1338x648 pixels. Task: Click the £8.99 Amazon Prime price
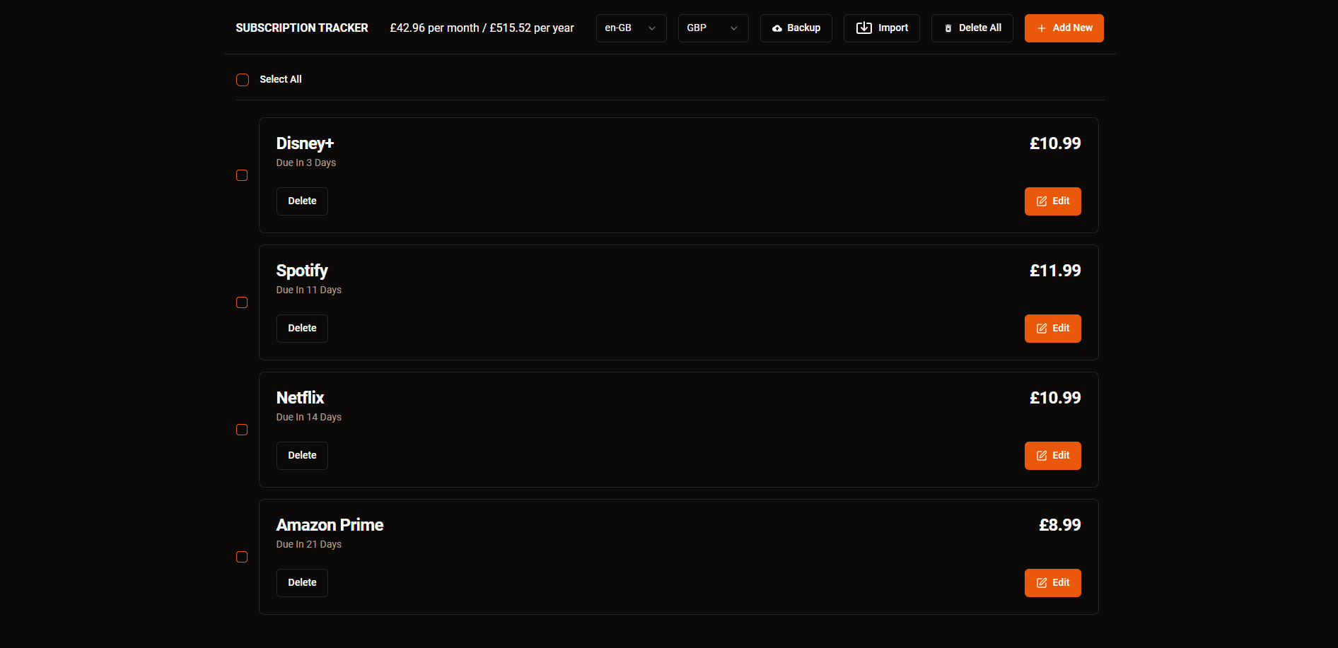1060,525
